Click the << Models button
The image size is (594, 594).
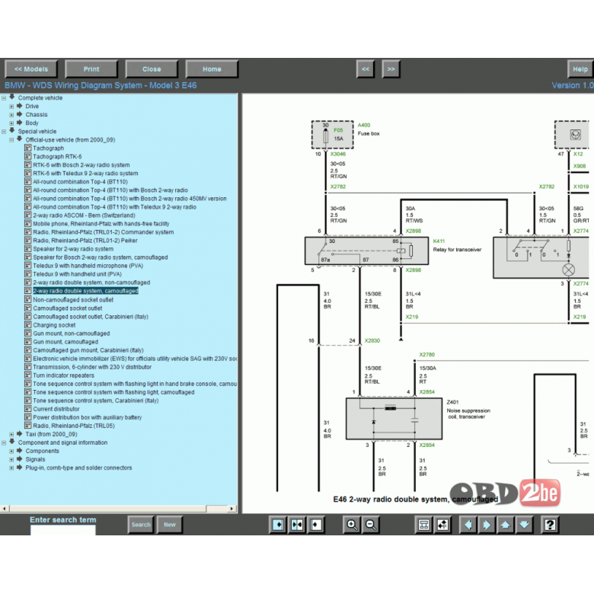[31, 69]
